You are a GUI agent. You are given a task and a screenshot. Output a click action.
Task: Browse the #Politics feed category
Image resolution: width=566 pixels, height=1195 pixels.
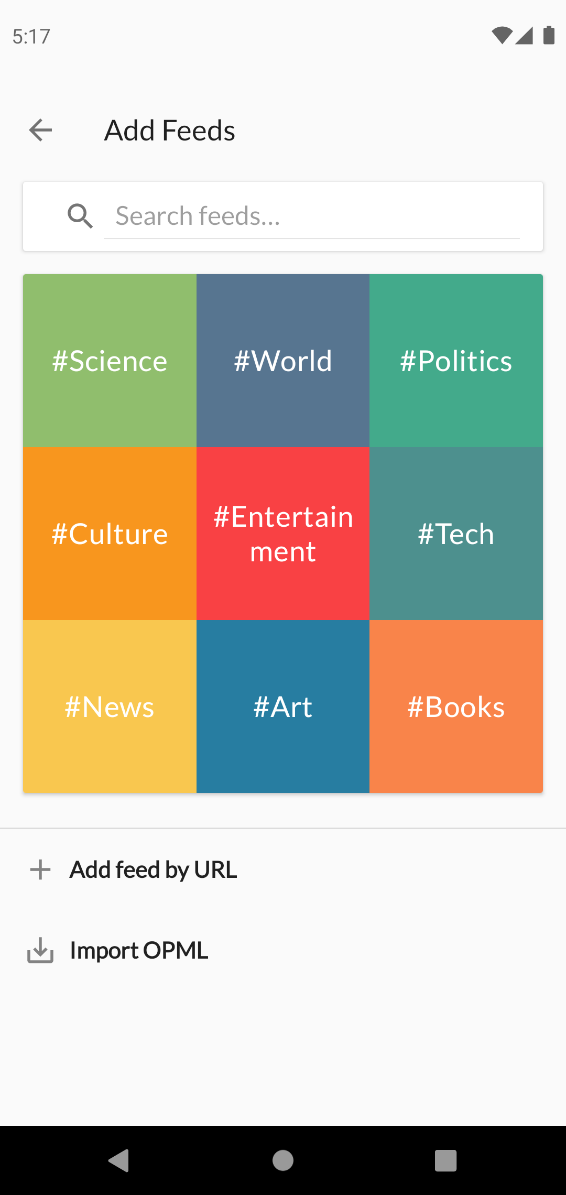click(x=456, y=361)
